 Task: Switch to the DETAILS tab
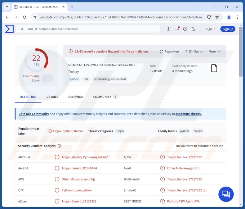[52, 97]
